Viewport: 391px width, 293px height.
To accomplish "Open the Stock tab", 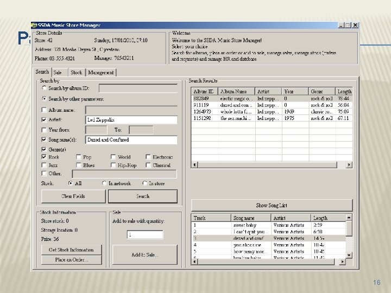I will 77,72.
